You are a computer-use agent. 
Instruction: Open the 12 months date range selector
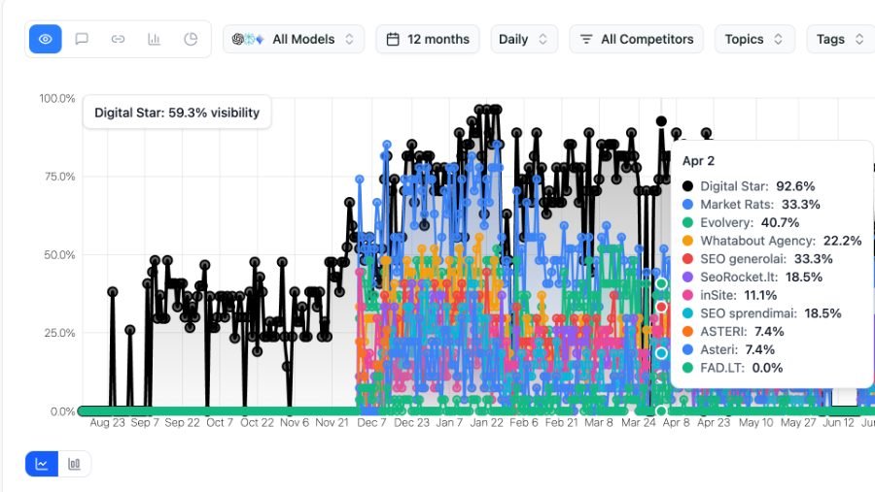coord(428,39)
